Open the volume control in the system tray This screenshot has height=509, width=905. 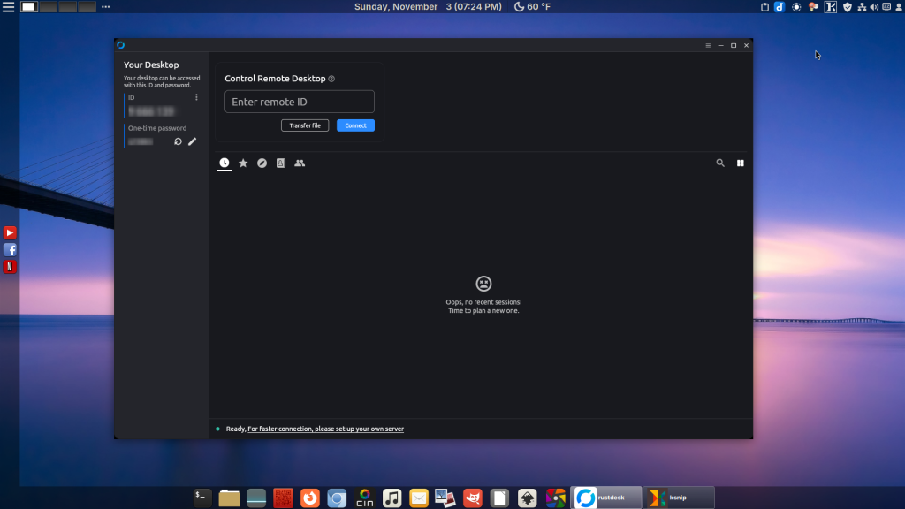tap(875, 7)
